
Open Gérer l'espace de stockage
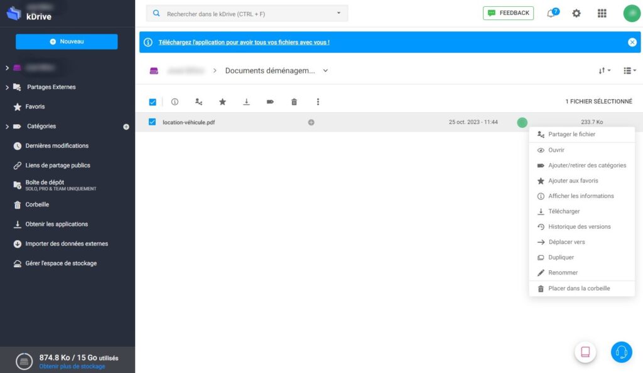pyautogui.click(x=61, y=264)
